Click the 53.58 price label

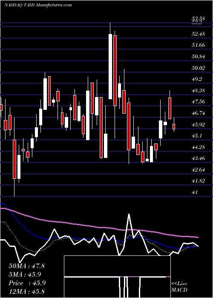pos(199,19)
